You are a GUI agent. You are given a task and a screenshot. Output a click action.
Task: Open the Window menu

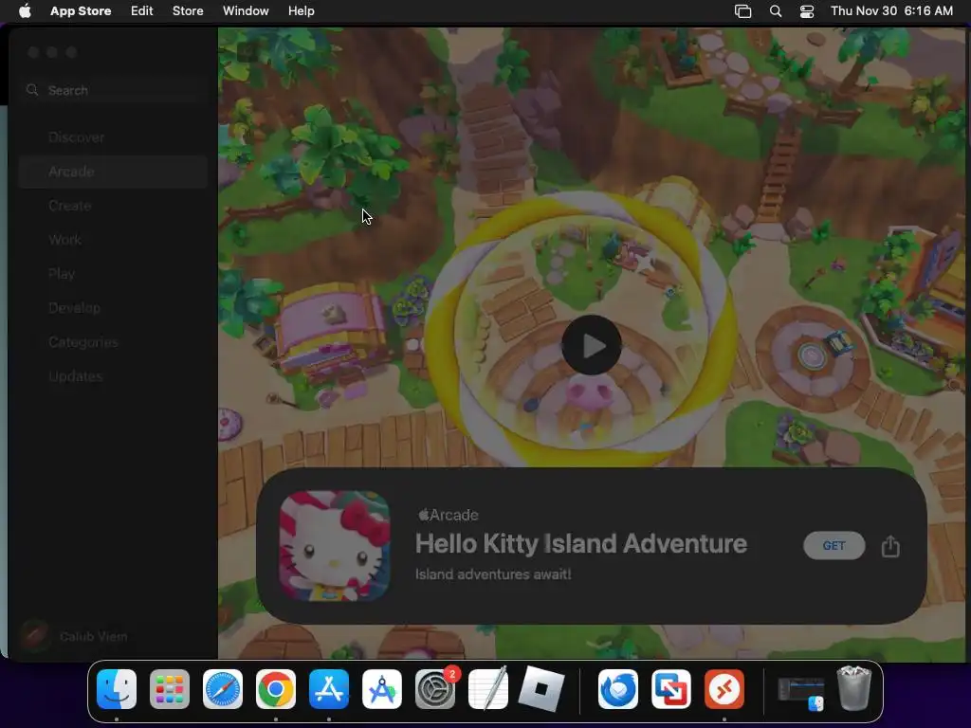(x=246, y=10)
